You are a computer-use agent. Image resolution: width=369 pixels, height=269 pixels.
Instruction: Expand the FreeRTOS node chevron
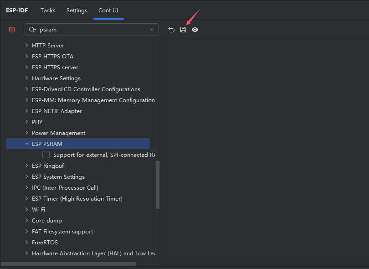(27, 243)
